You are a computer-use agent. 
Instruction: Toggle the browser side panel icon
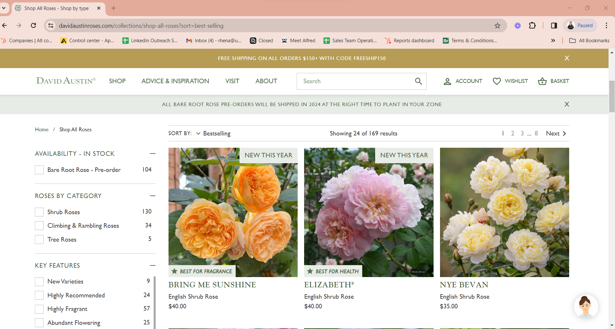[x=554, y=25]
